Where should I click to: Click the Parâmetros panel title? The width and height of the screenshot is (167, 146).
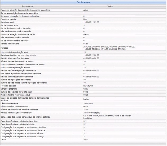pos(83,2)
